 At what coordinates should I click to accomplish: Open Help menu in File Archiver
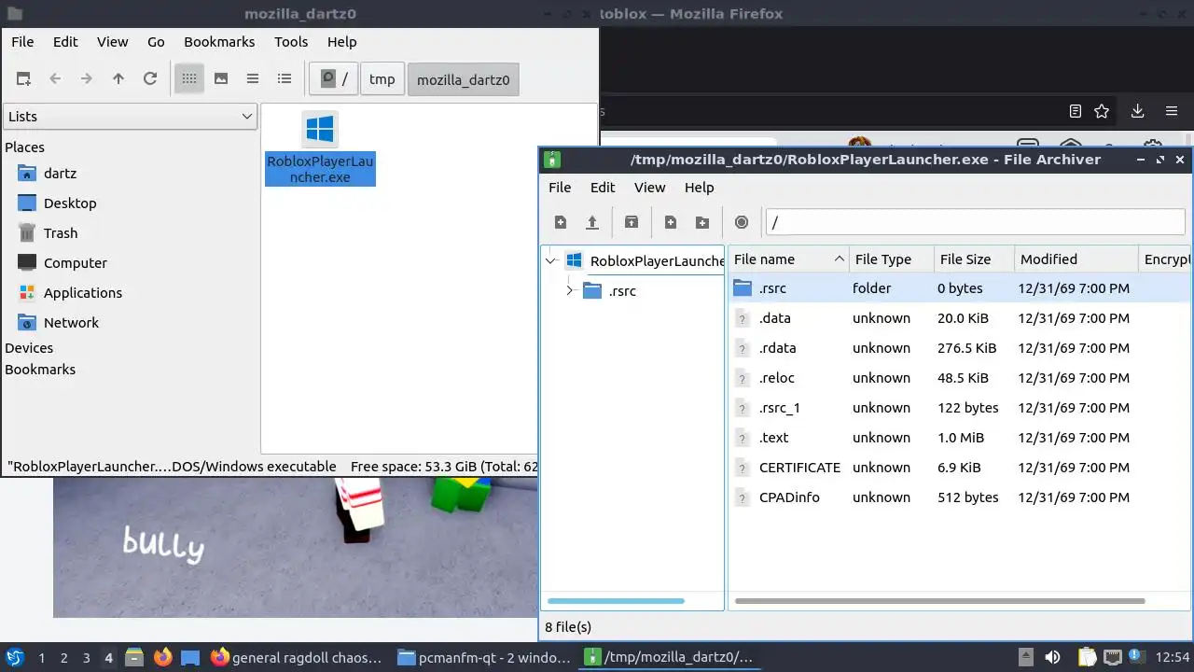click(x=700, y=188)
